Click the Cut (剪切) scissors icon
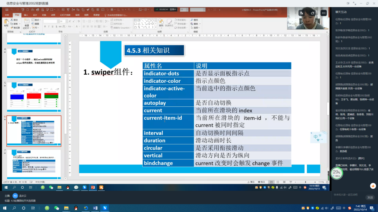Image resolution: width=378 pixels, height=212 pixels. click(12, 20)
